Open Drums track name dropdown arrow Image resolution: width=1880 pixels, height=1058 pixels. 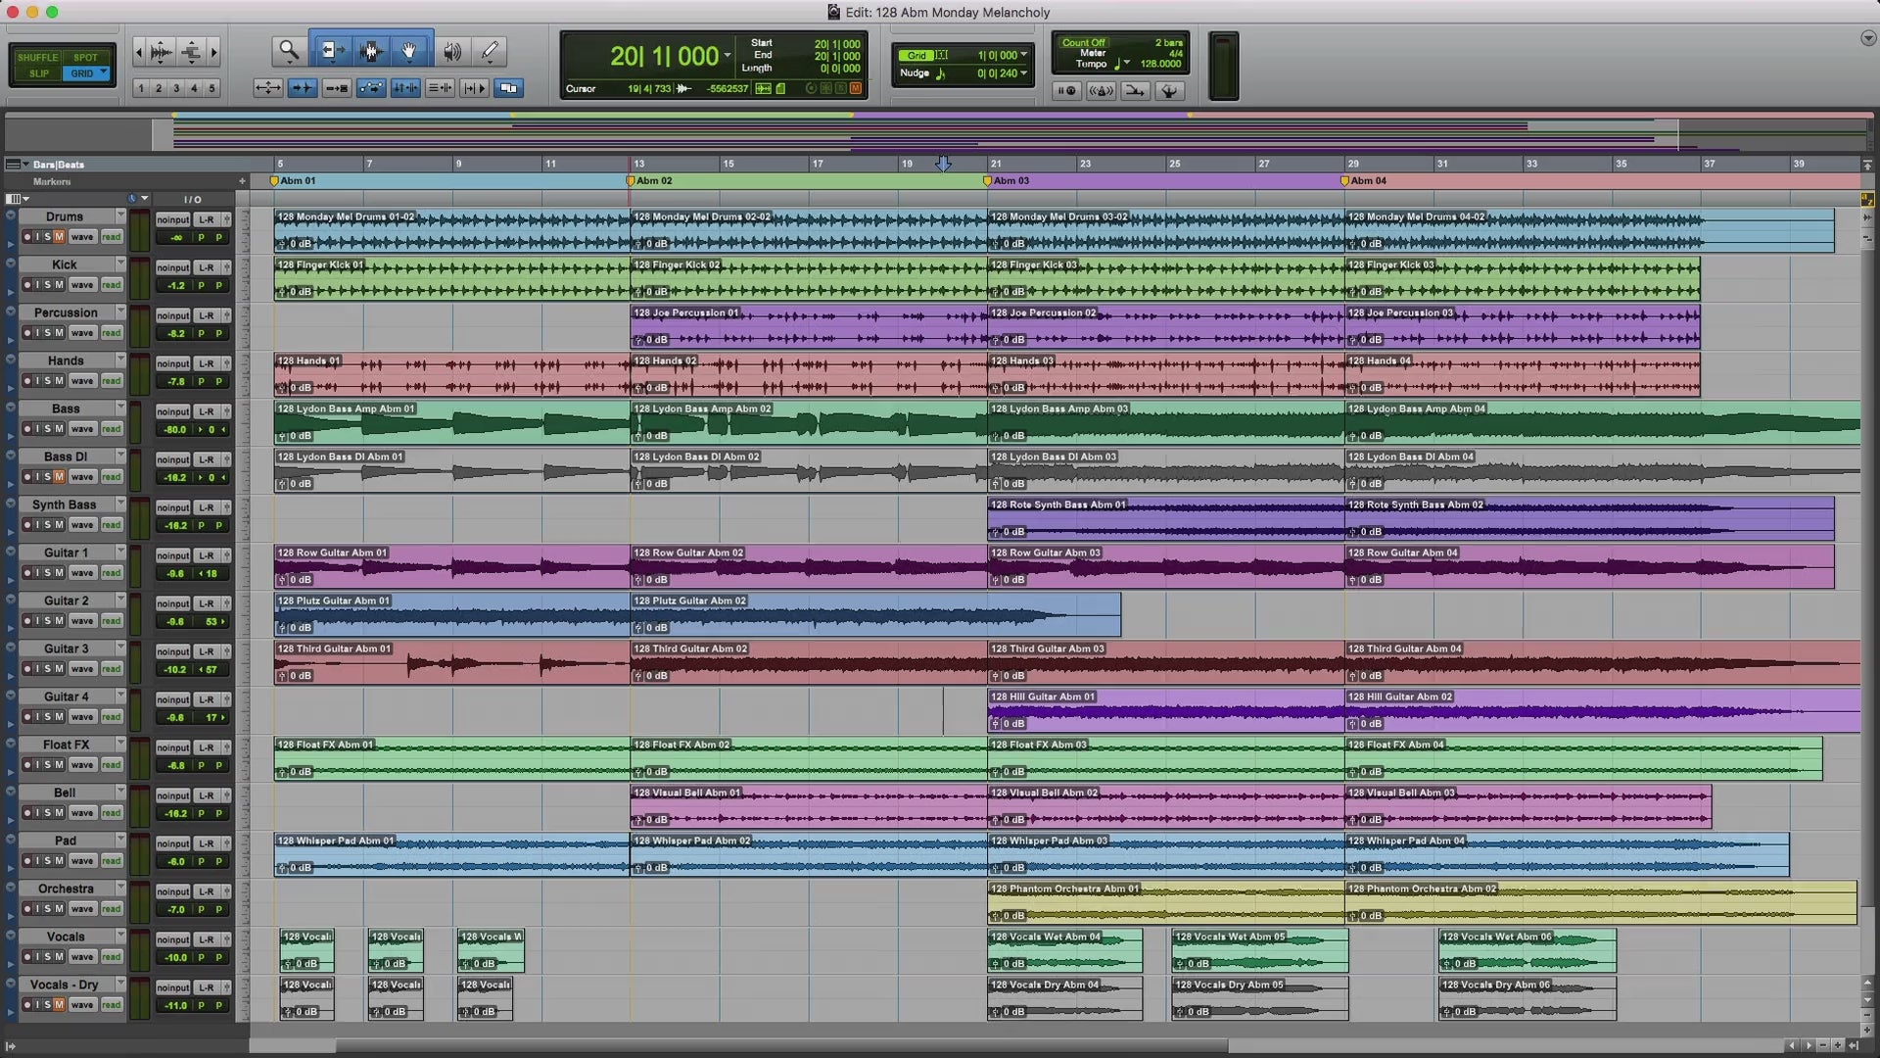[120, 215]
